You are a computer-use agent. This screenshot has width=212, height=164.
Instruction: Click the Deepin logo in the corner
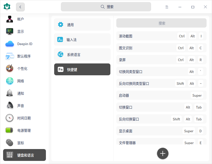(x=7, y=6)
